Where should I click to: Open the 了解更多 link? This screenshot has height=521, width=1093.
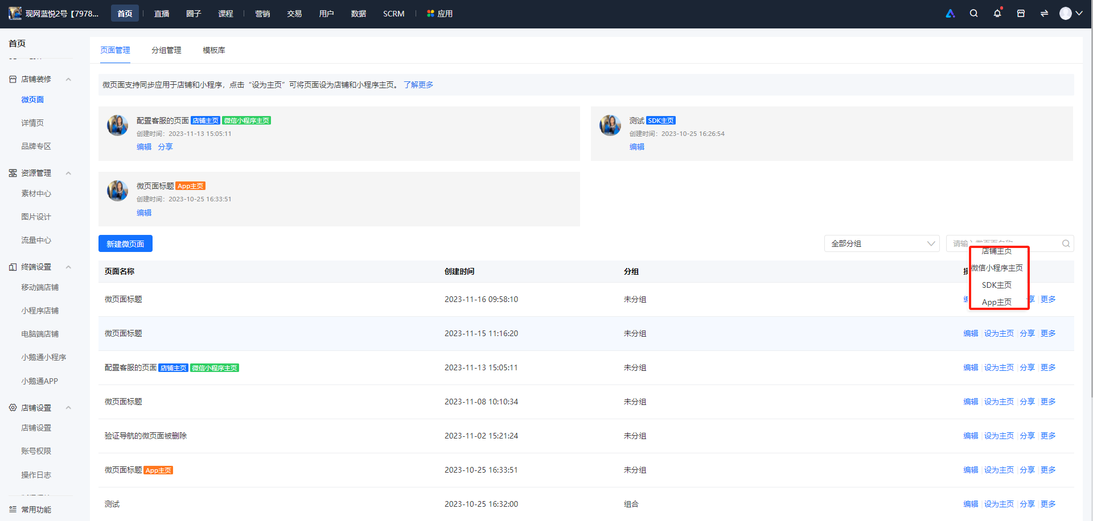418,85
